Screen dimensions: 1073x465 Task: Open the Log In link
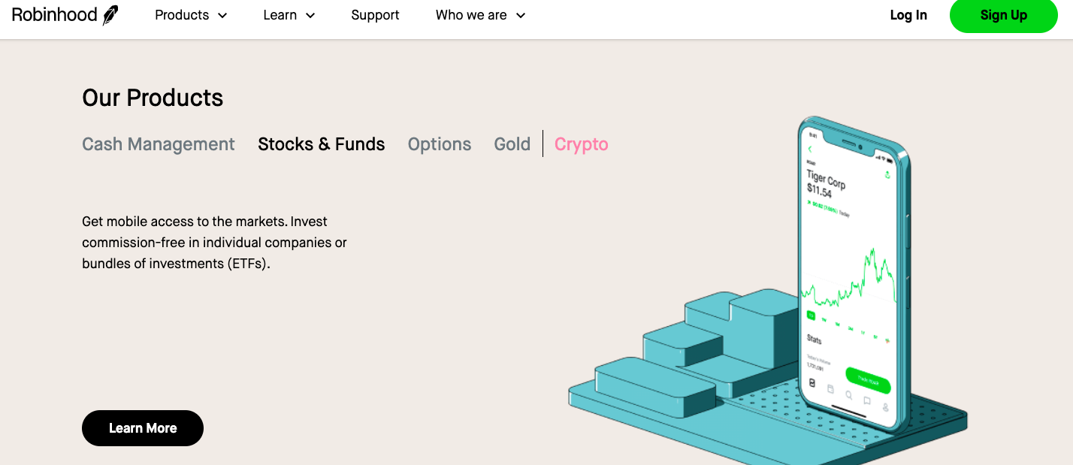coord(908,15)
